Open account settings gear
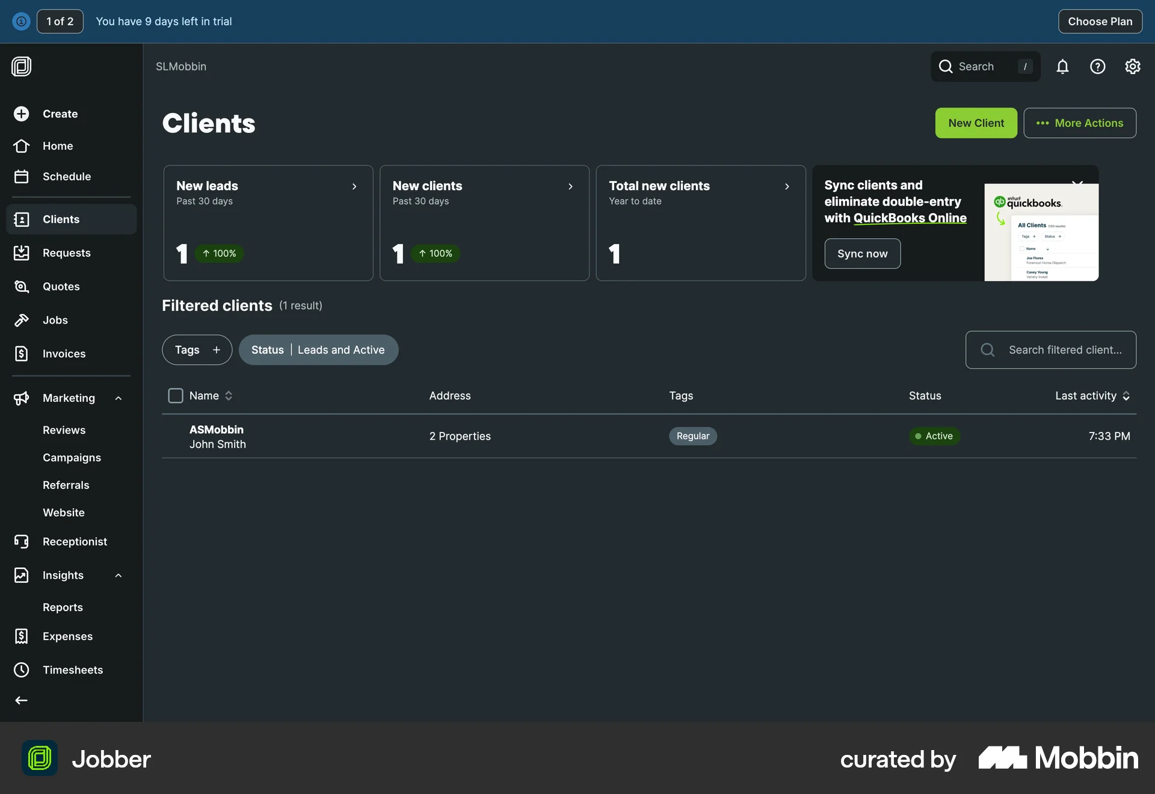The image size is (1155, 794). [x=1133, y=66]
